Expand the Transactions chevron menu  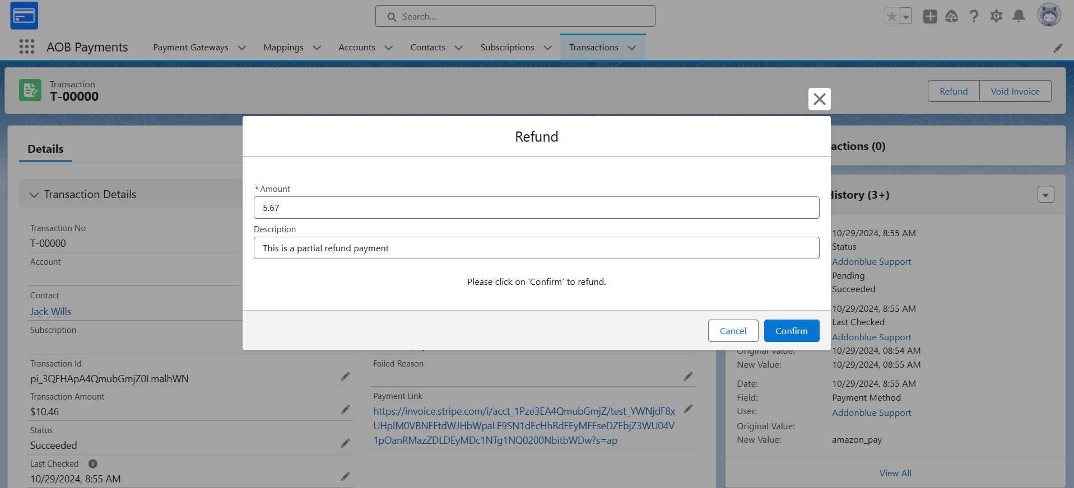point(632,48)
